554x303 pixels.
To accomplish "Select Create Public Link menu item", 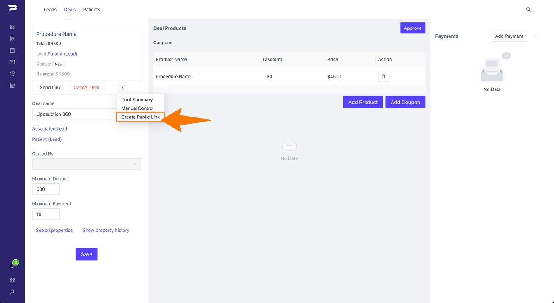I will [141, 117].
